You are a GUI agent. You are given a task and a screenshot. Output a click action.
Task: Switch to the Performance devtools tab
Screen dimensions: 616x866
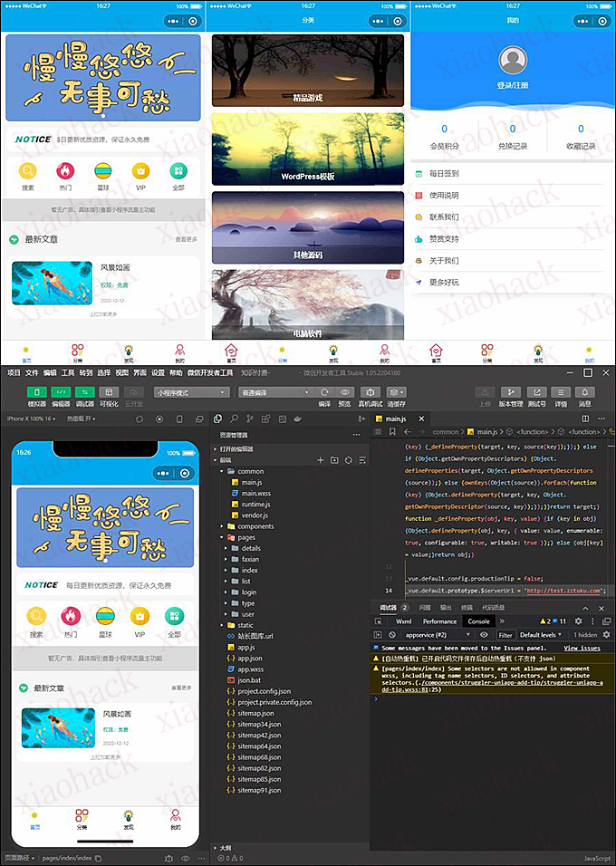pos(439,621)
